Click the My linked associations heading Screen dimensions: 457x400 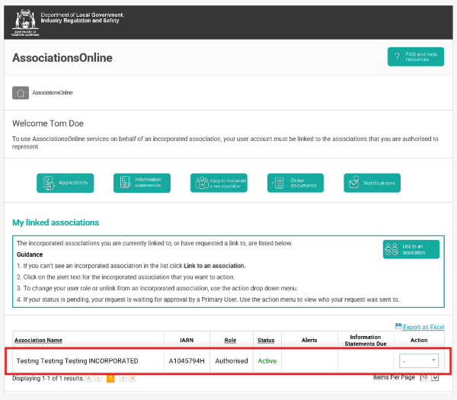[56, 222]
